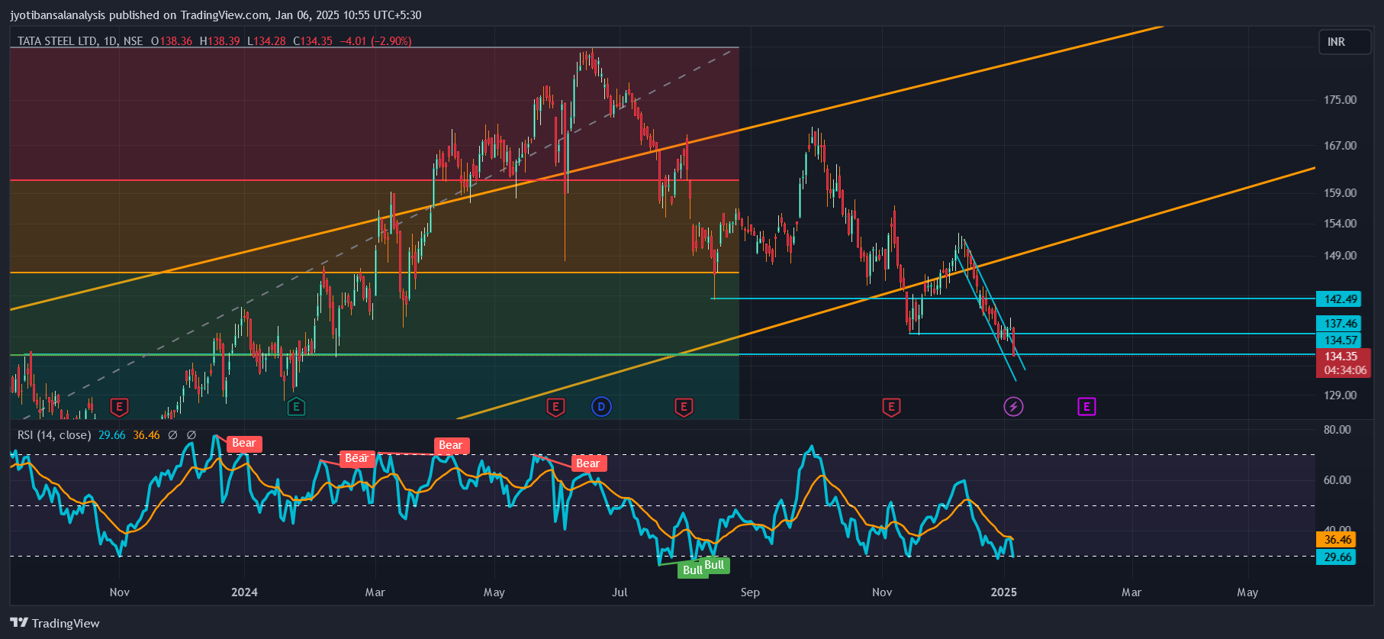Viewport: 1384px width, 639px height.
Task: Open the red earnings marker above Nov 2024
Action: (891, 407)
